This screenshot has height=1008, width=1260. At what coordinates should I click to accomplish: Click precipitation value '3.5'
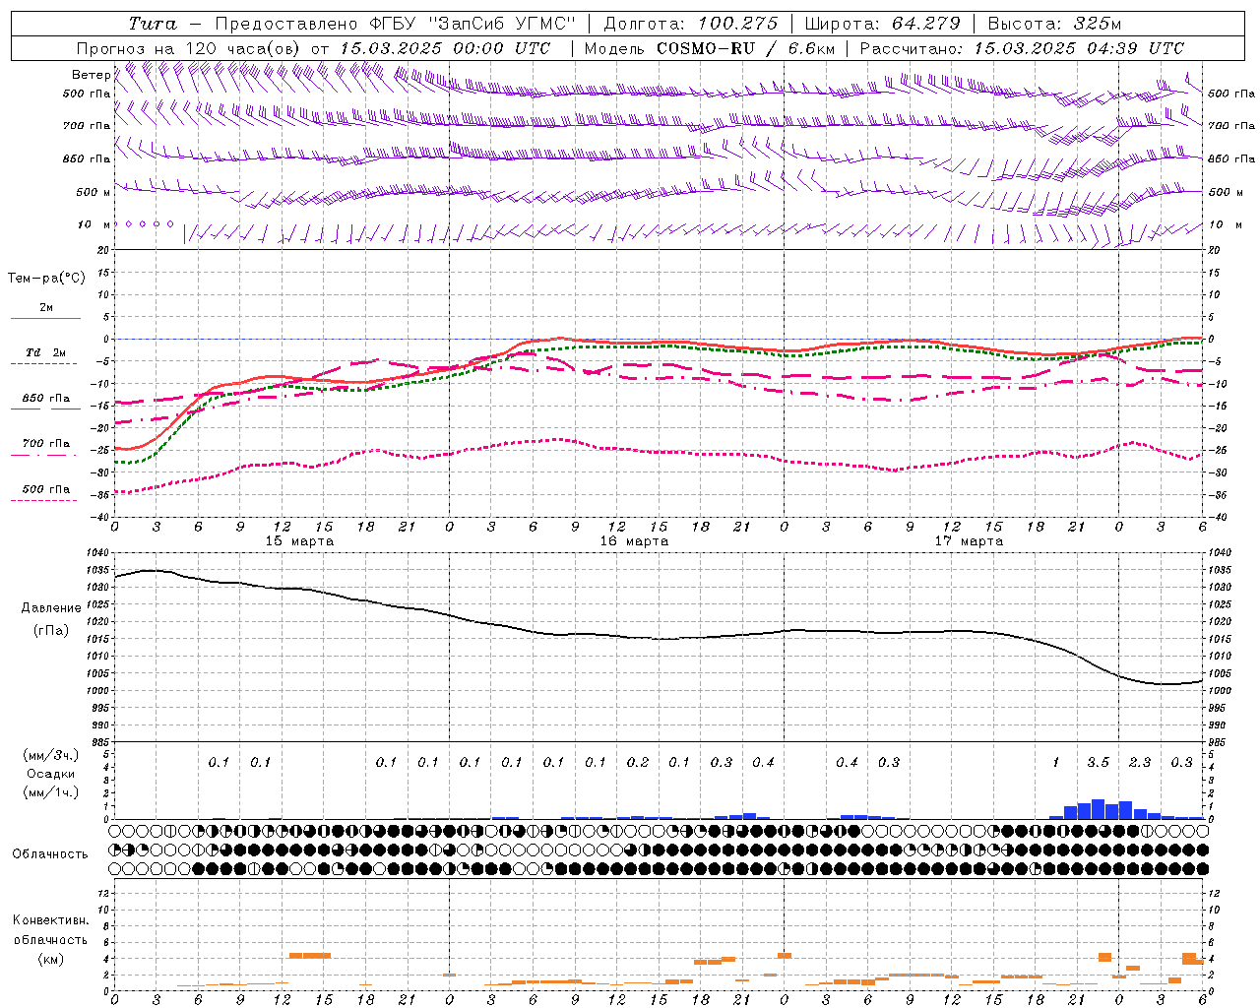[x=1098, y=762]
